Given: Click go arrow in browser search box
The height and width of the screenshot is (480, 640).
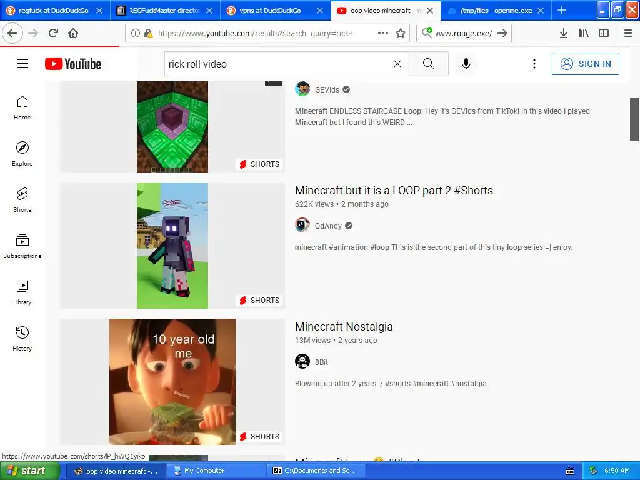Looking at the screenshot, I should click(502, 33).
